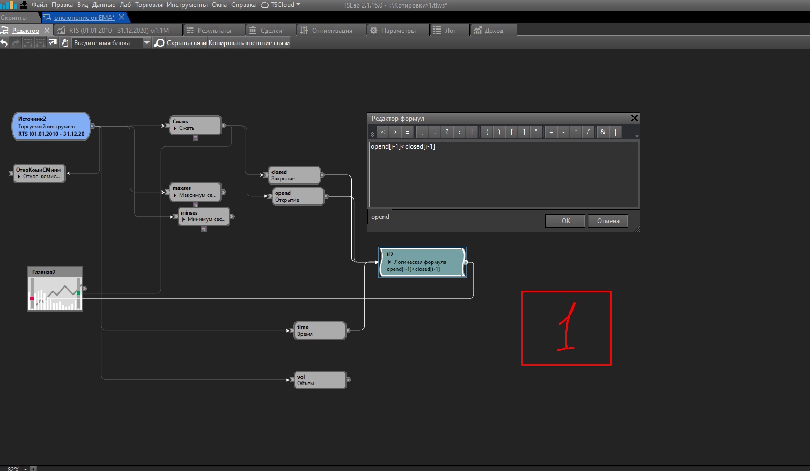810x471 pixels.
Task: Click the Скрыть связи button
Action: click(x=187, y=43)
